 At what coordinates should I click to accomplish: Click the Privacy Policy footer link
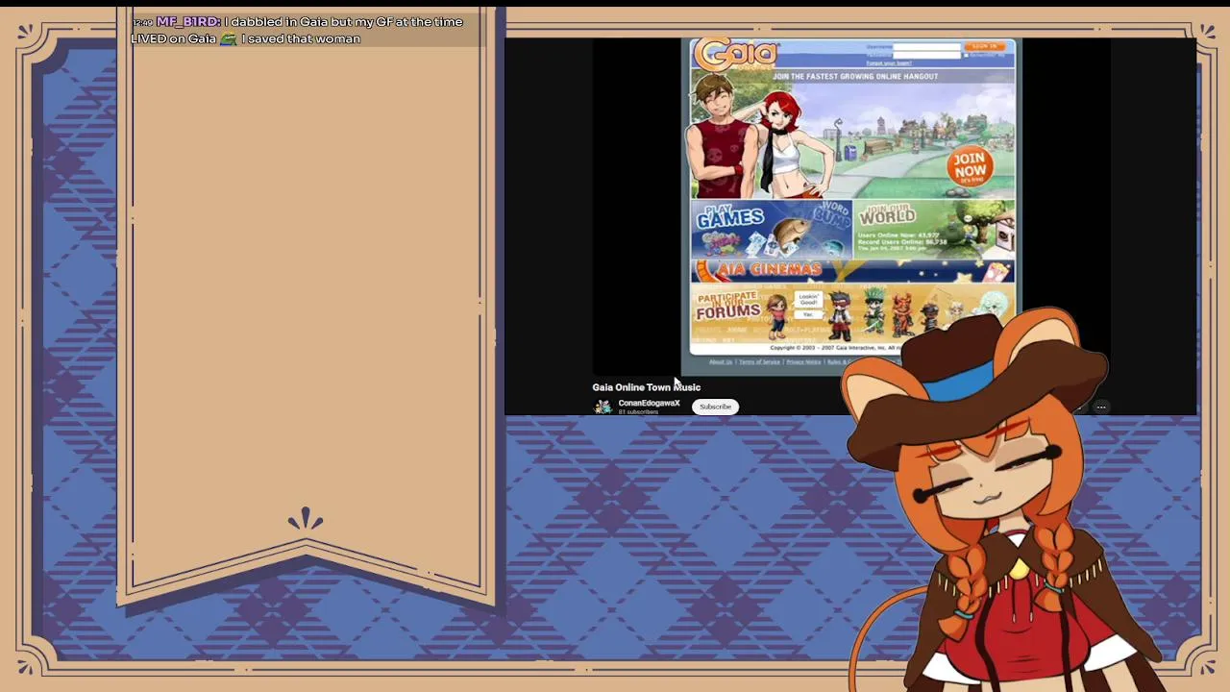803,362
